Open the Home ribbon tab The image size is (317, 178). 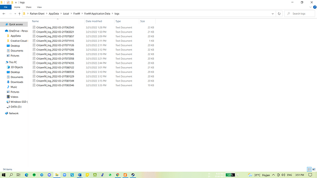pyautogui.click(x=17, y=7)
